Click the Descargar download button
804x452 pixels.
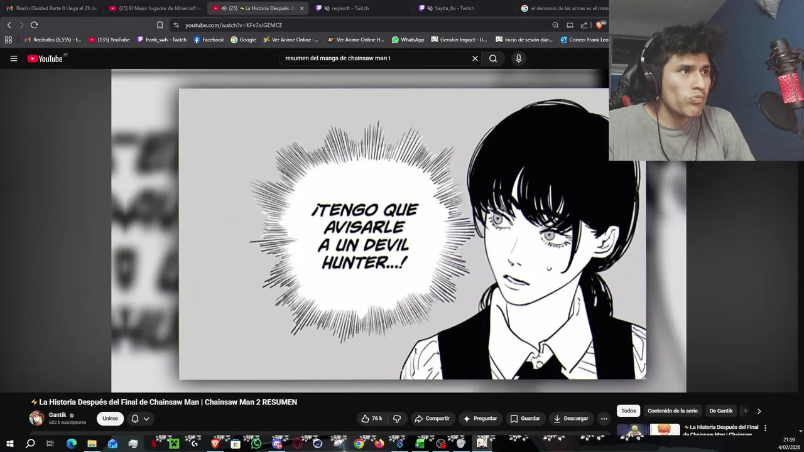571,419
